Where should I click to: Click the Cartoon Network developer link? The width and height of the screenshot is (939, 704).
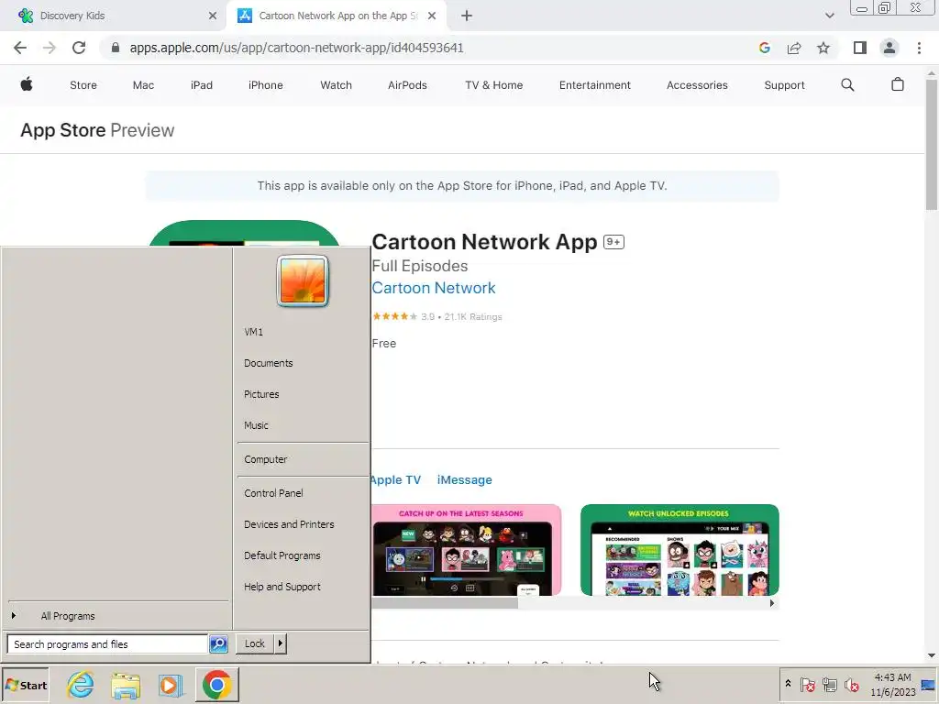pyautogui.click(x=434, y=288)
